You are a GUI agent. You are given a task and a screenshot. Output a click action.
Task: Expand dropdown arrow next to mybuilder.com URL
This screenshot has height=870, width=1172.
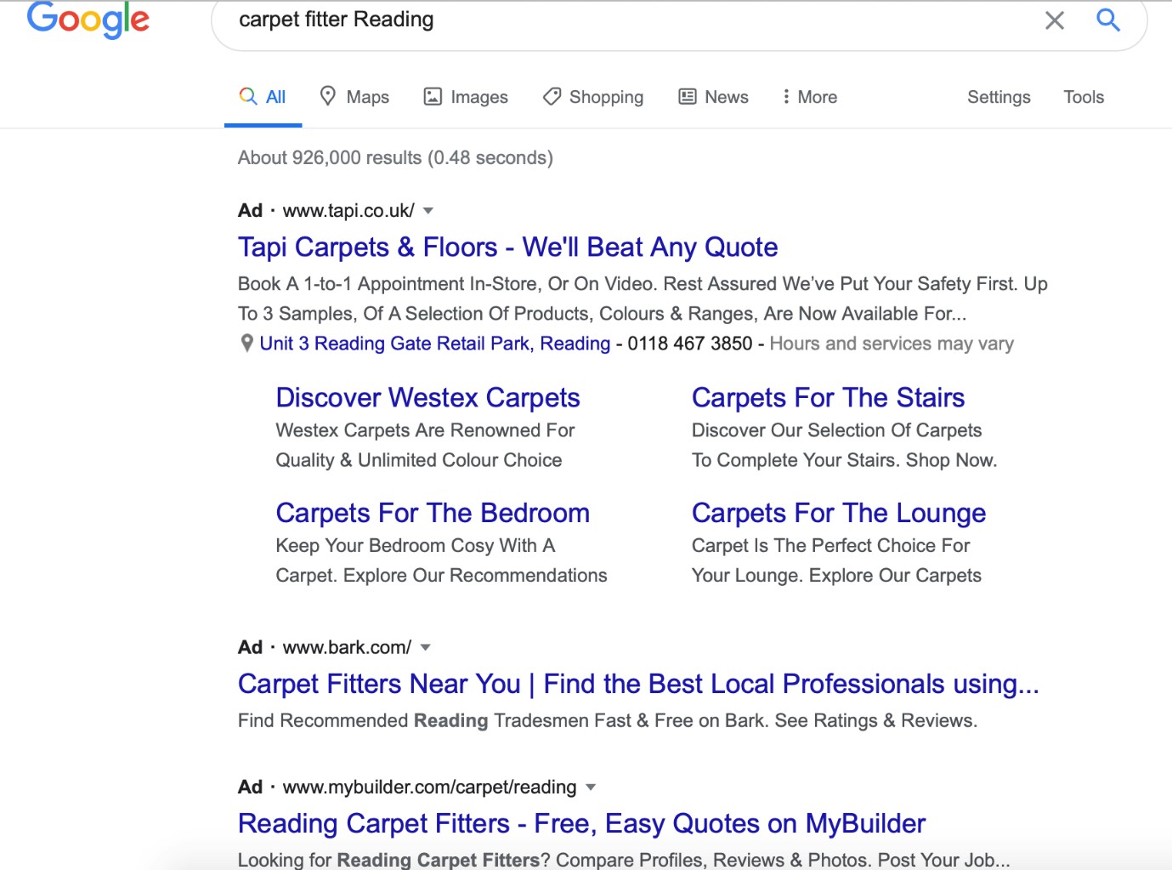pyautogui.click(x=591, y=788)
